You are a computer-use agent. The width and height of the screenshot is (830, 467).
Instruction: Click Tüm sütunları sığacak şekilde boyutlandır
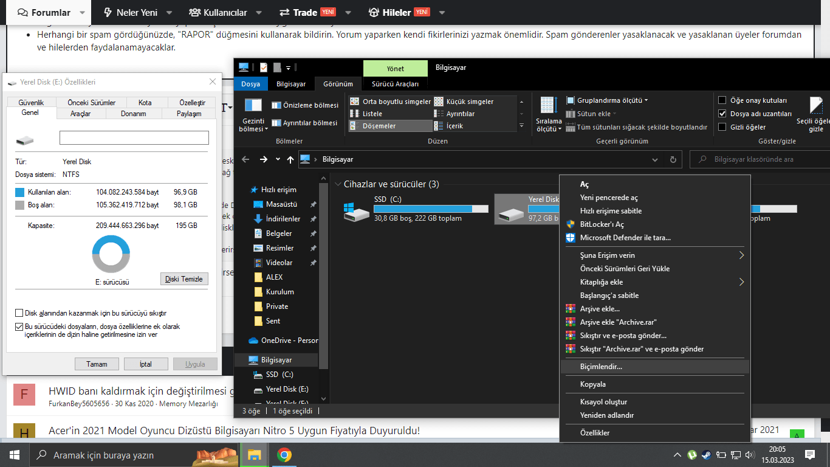(637, 127)
